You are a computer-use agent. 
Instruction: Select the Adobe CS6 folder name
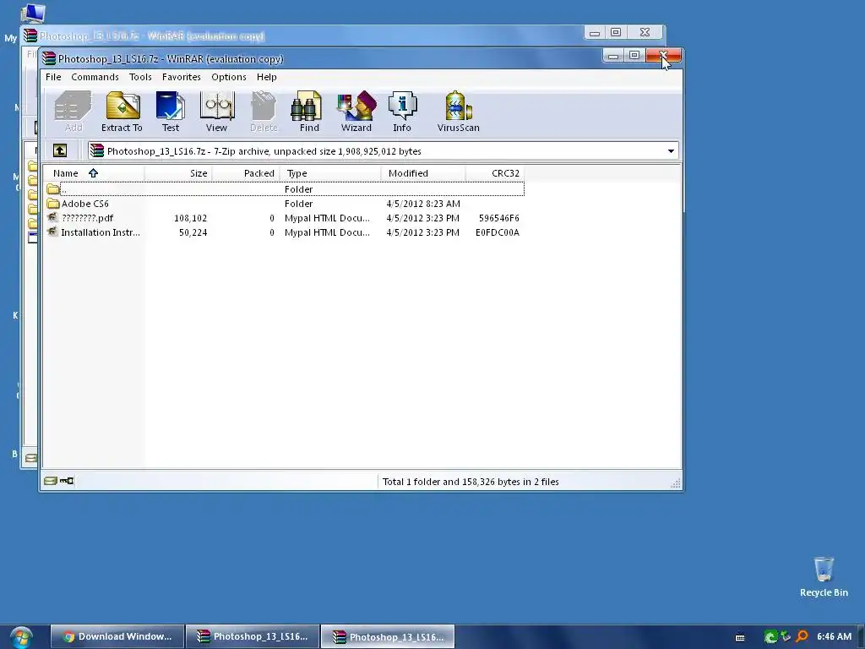click(85, 204)
